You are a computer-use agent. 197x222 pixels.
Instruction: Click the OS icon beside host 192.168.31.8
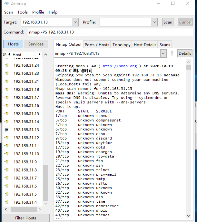[x=6, y=170]
